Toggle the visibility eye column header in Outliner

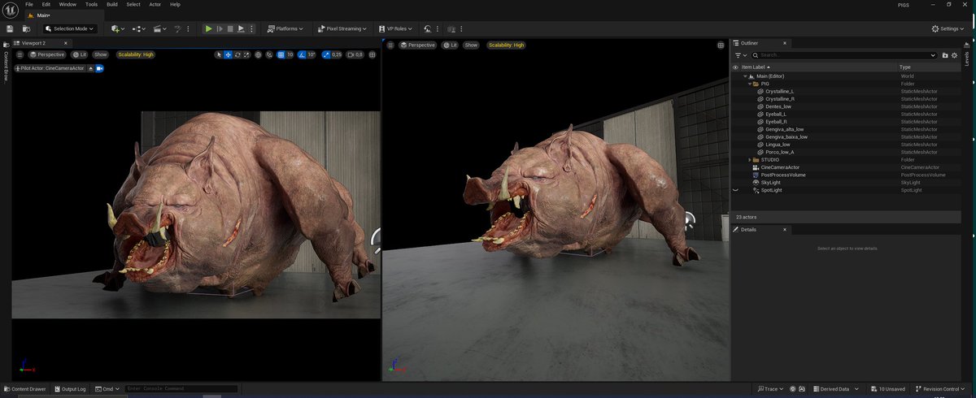point(735,67)
